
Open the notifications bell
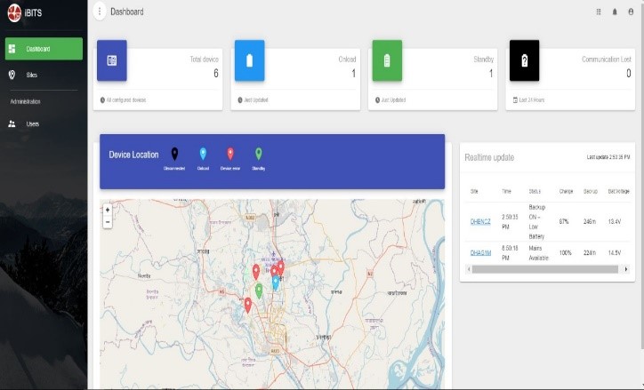[615, 12]
